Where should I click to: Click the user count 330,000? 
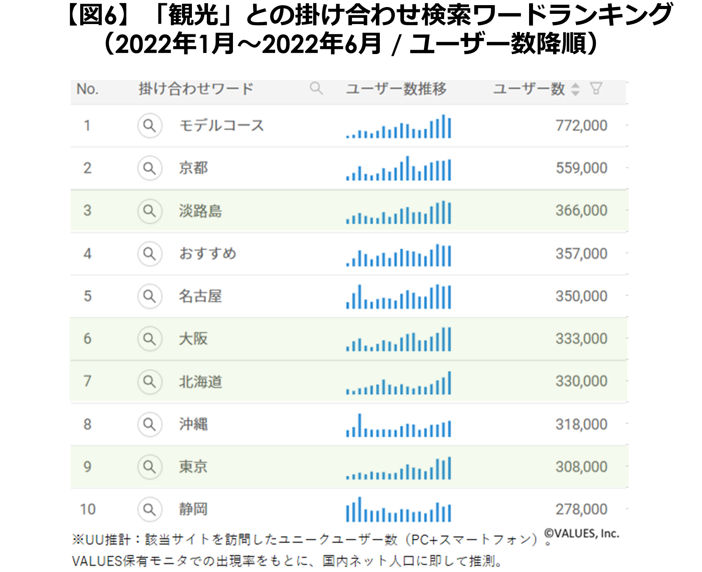(582, 381)
